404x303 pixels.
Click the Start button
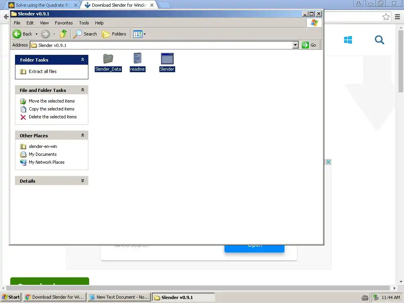tap(11, 297)
